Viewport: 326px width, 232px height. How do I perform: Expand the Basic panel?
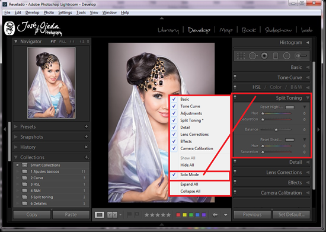point(308,67)
